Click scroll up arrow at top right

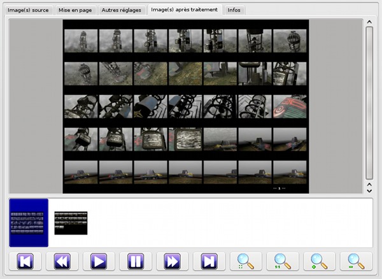click(x=369, y=22)
